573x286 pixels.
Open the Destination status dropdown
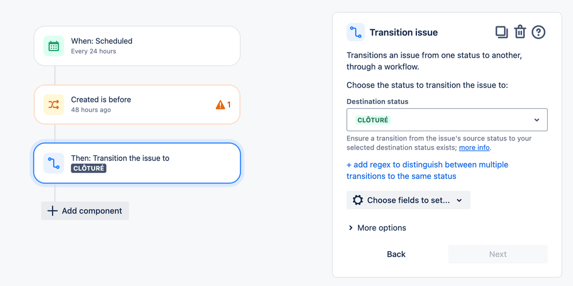[x=447, y=120]
